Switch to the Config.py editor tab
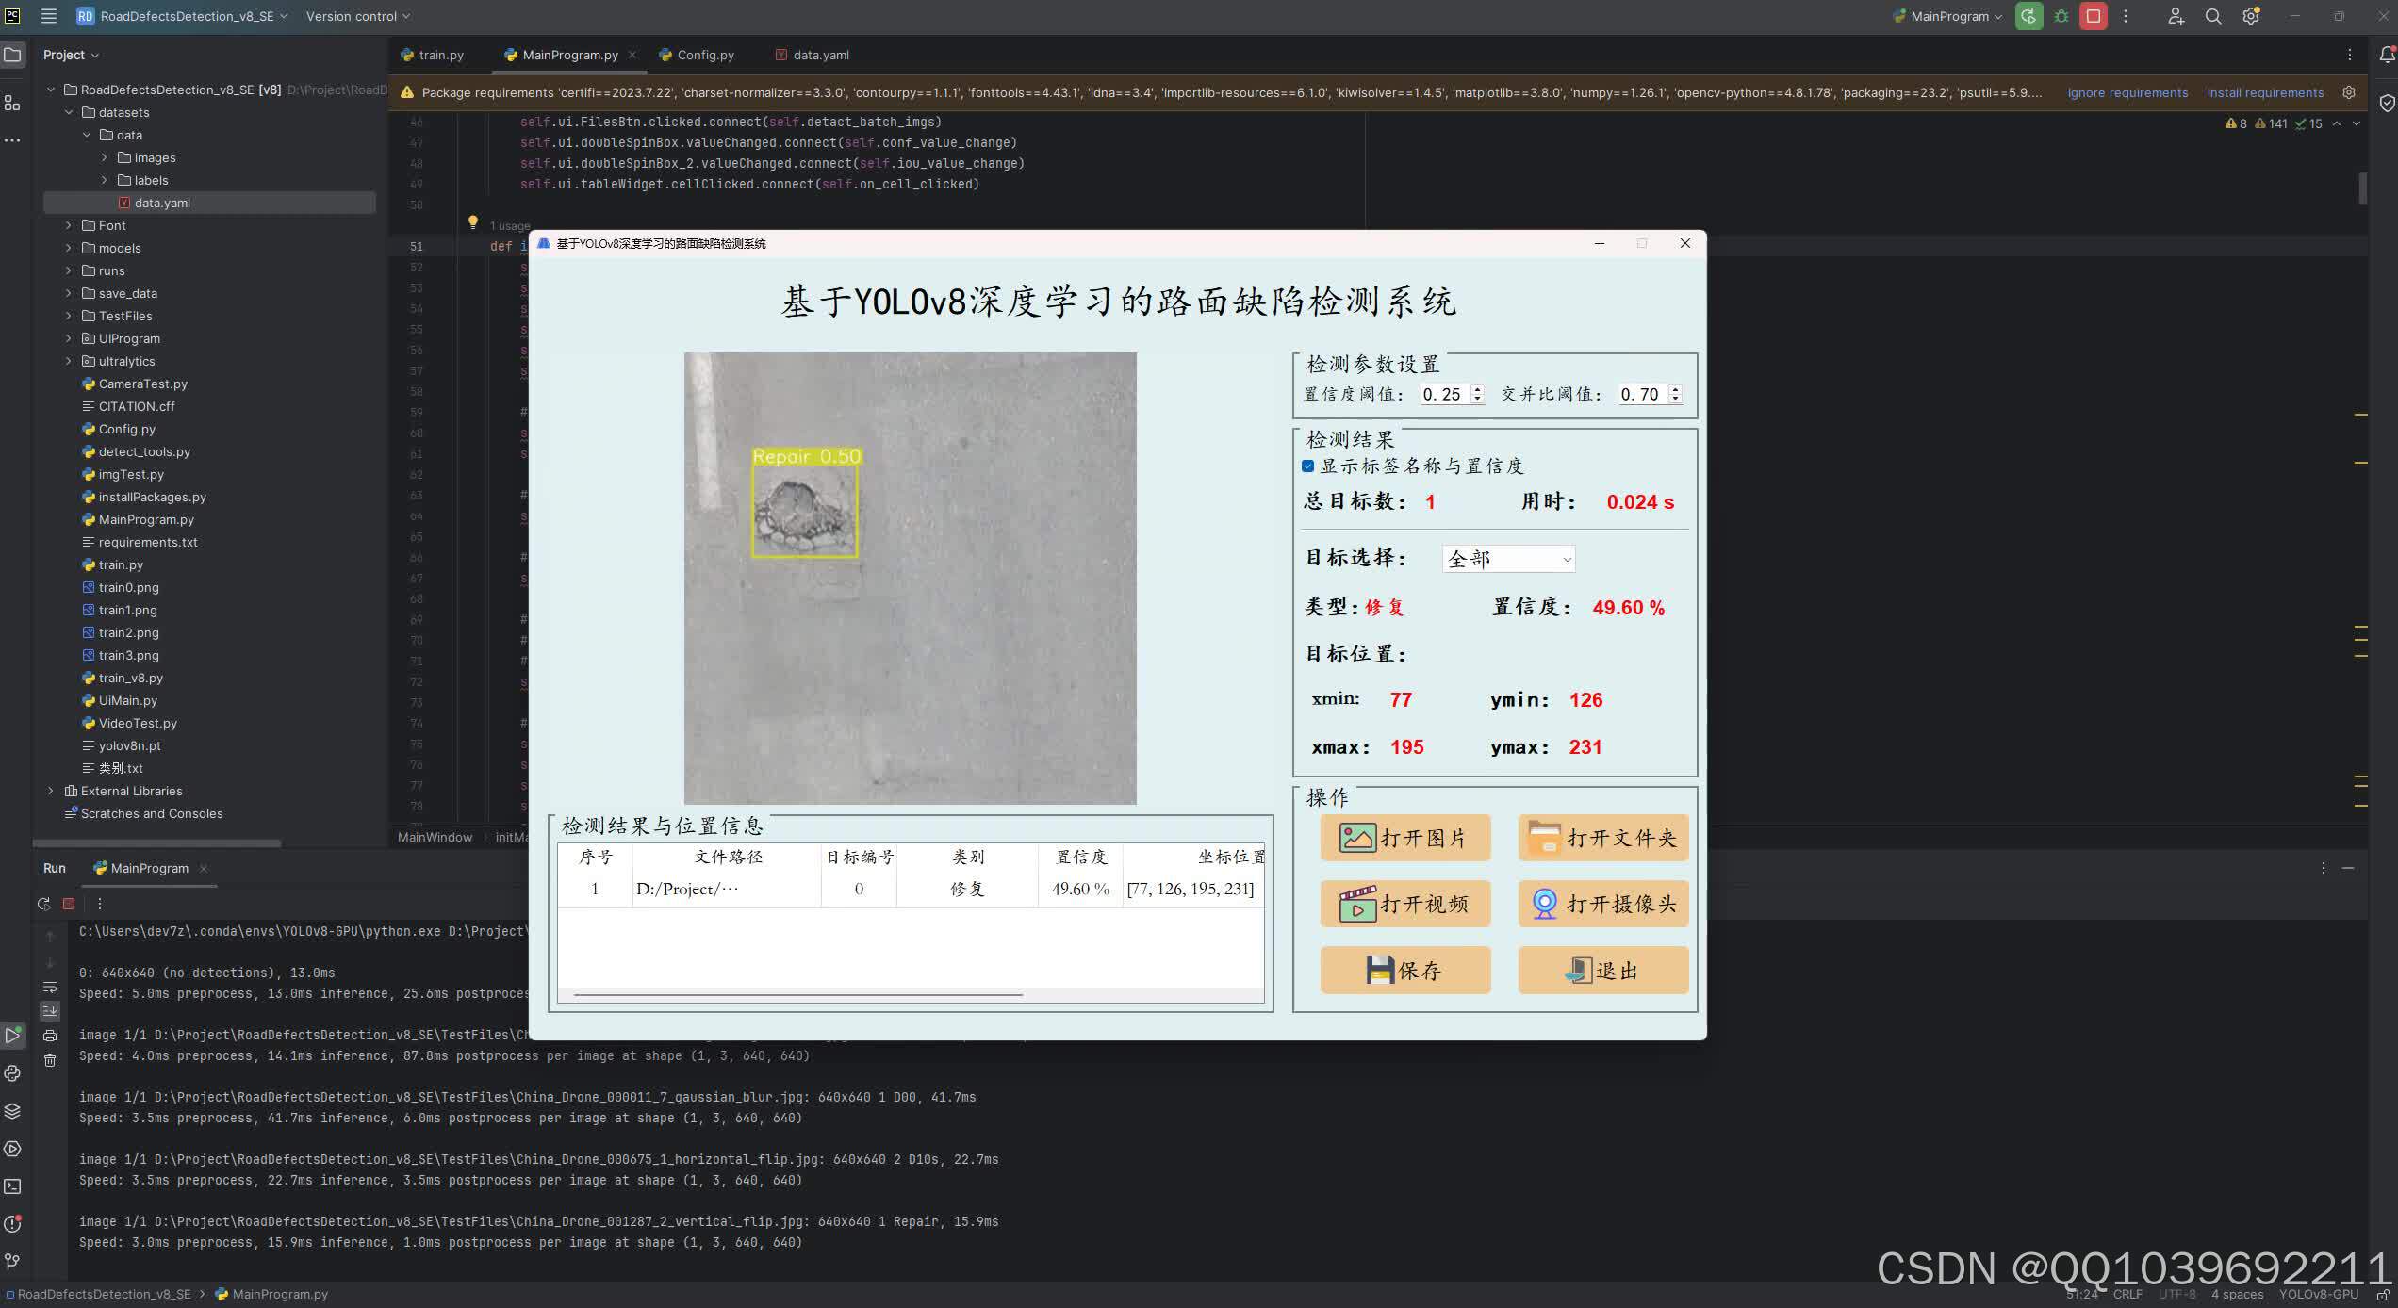 coord(698,55)
